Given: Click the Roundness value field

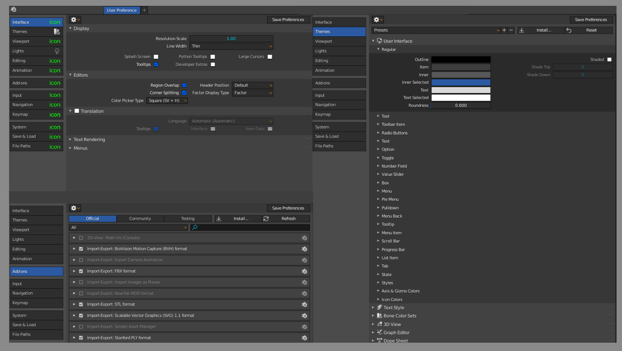Looking at the screenshot, I should pyautogui.click(x=461, y=106).
